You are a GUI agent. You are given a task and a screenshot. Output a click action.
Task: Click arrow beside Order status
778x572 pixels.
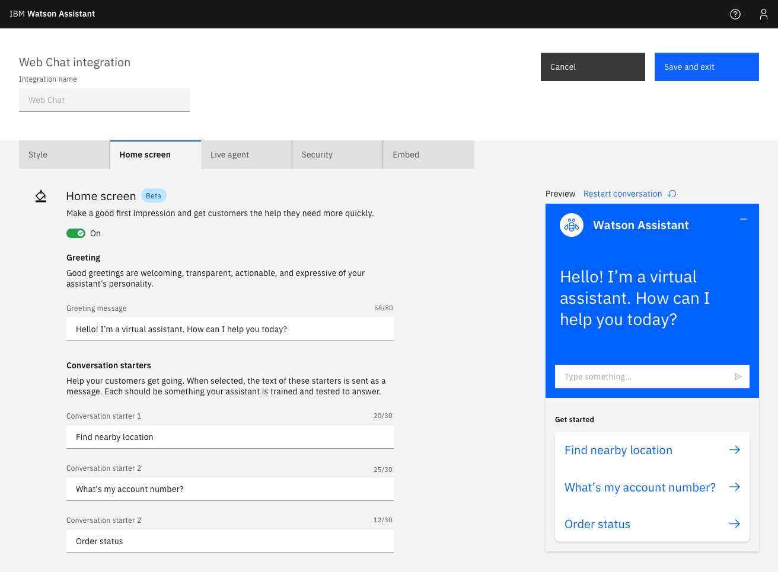pos(735,524)
